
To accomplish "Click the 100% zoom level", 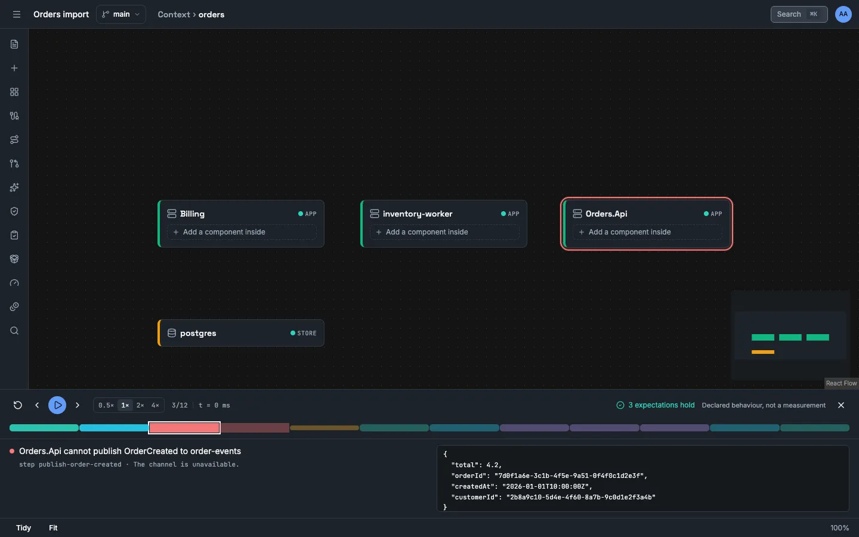I will point(839,528).
